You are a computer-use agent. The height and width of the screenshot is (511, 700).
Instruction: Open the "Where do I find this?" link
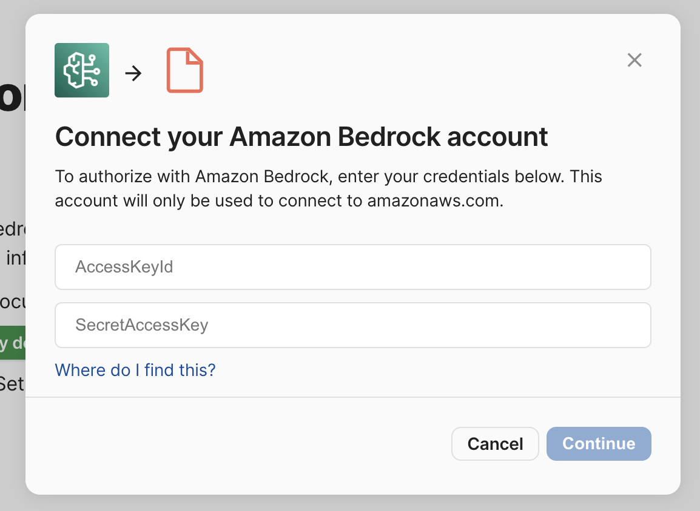point(135,370)
